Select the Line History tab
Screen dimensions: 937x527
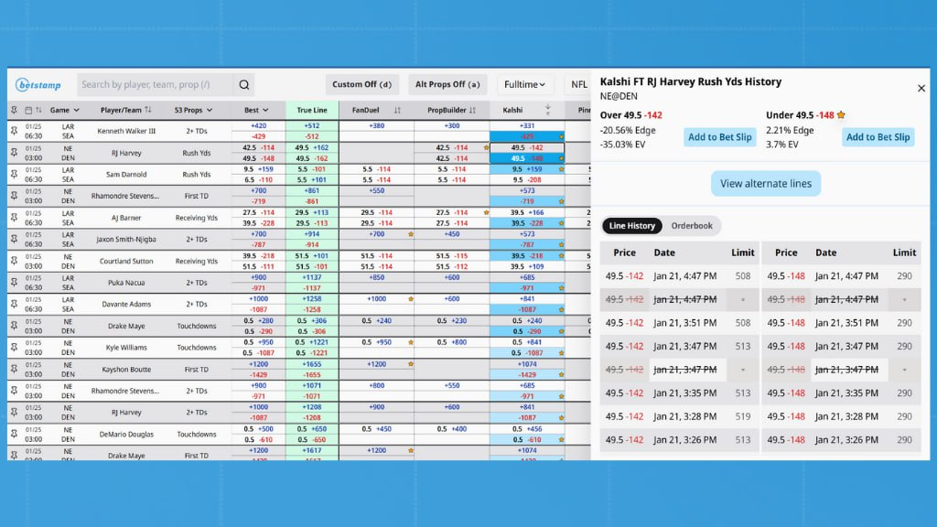632,226
